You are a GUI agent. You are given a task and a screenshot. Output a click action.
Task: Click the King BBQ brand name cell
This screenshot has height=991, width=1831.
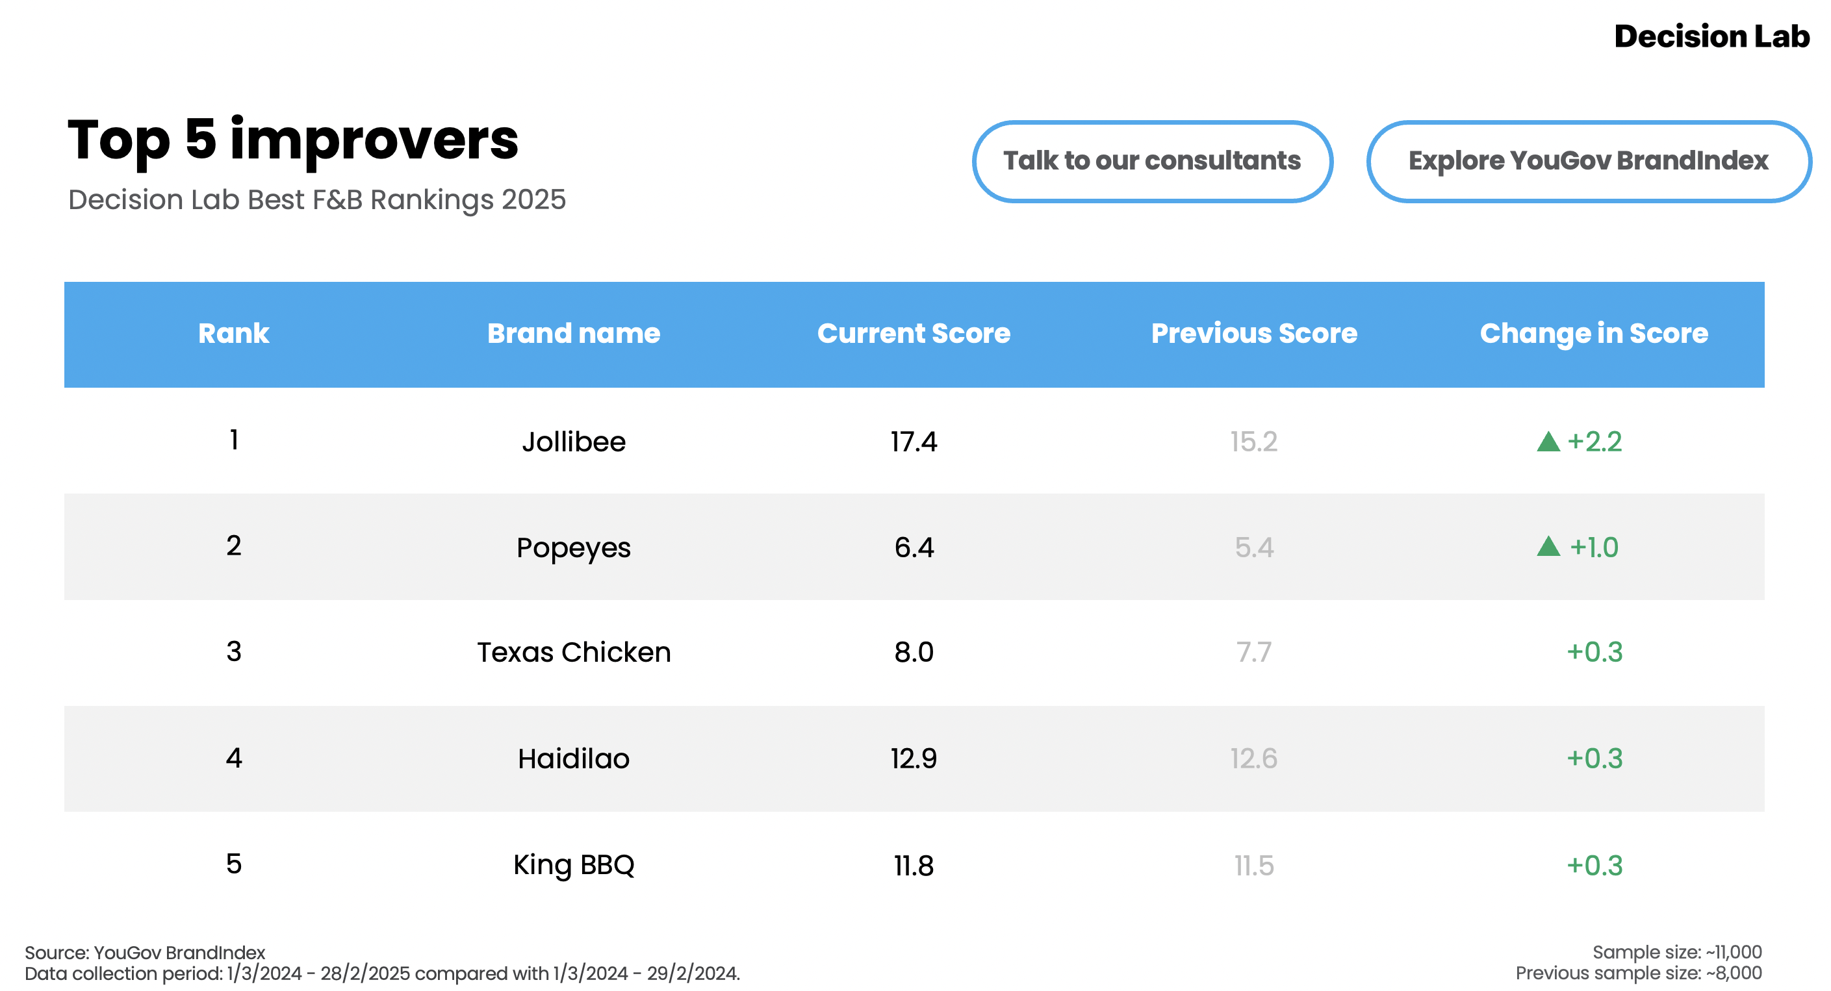[x=574, y=865]
